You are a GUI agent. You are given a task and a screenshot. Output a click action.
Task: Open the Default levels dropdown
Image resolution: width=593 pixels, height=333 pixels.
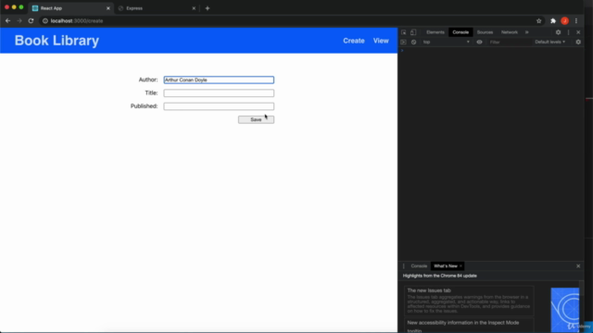(x=549, y=42)
